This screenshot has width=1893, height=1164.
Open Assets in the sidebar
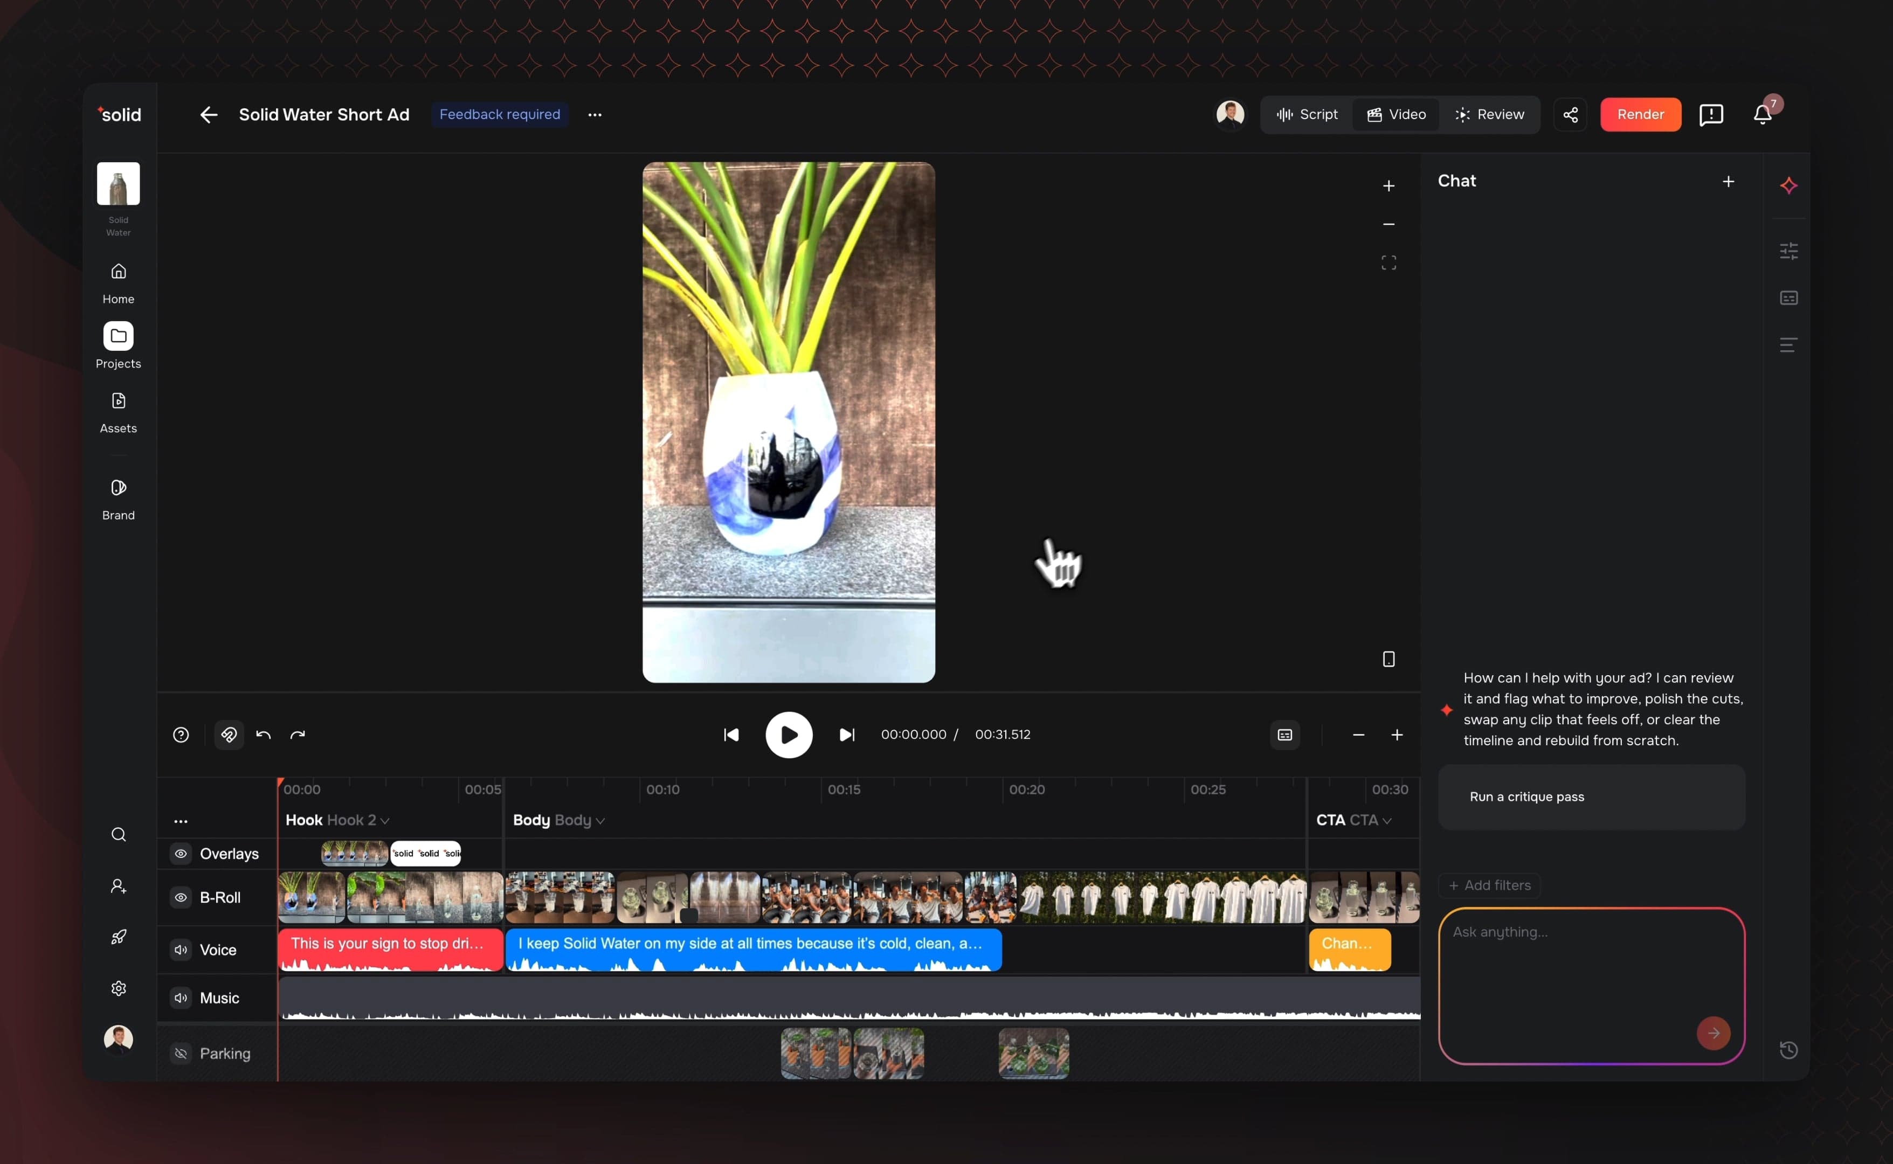click(x=119, y=413)
